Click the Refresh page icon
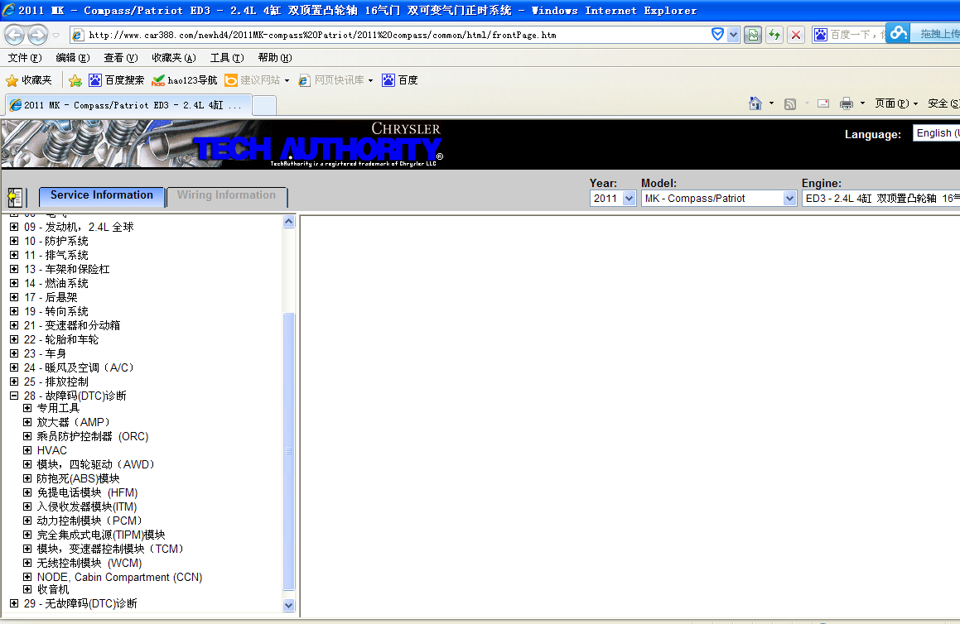This screenshot has width=960, height=624. click(774, 35)
